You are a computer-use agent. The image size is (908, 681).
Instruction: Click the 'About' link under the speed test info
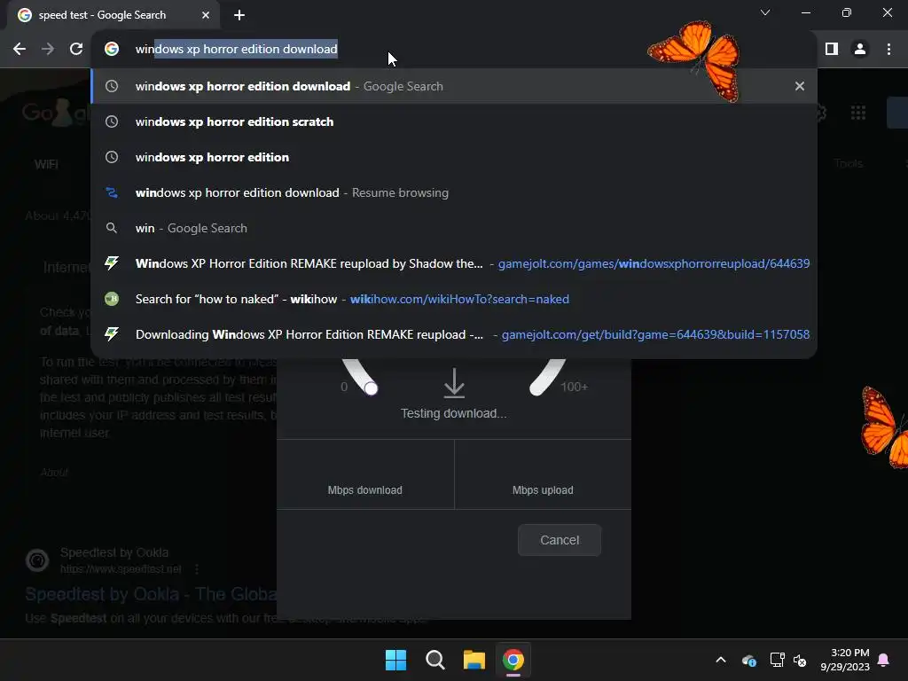tap(54, 473)
